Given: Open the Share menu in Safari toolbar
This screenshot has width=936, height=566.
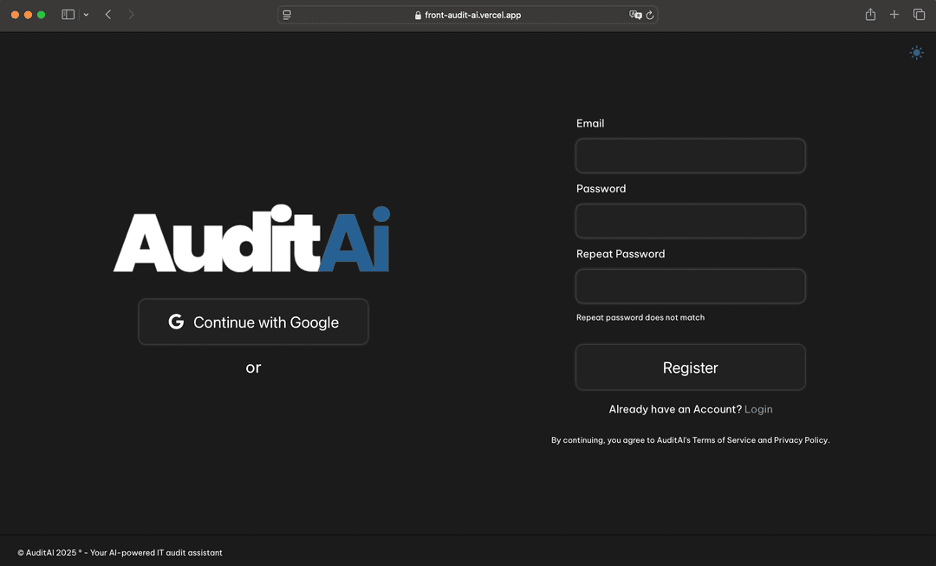Looking at the screenshot, I should tap(870, 14).
